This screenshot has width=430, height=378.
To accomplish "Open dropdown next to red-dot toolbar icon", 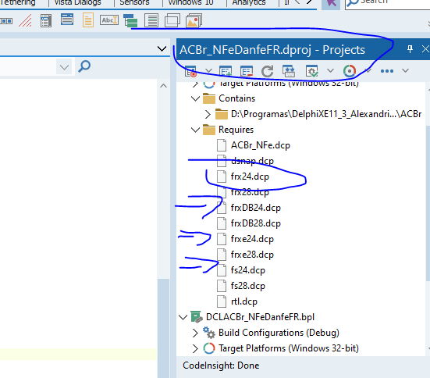I will [208, 71].
